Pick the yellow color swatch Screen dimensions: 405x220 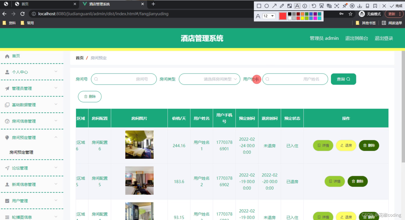[302, 18]
